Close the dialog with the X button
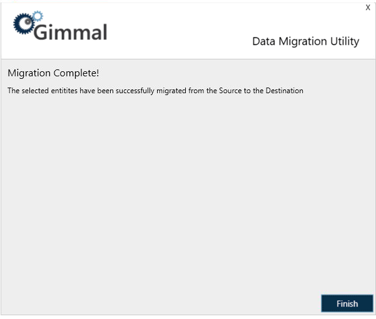Screen dimensions: 376x319 coord(368,7)
